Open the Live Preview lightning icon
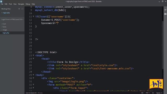This screenshot has width=167, height=94. 165,10
